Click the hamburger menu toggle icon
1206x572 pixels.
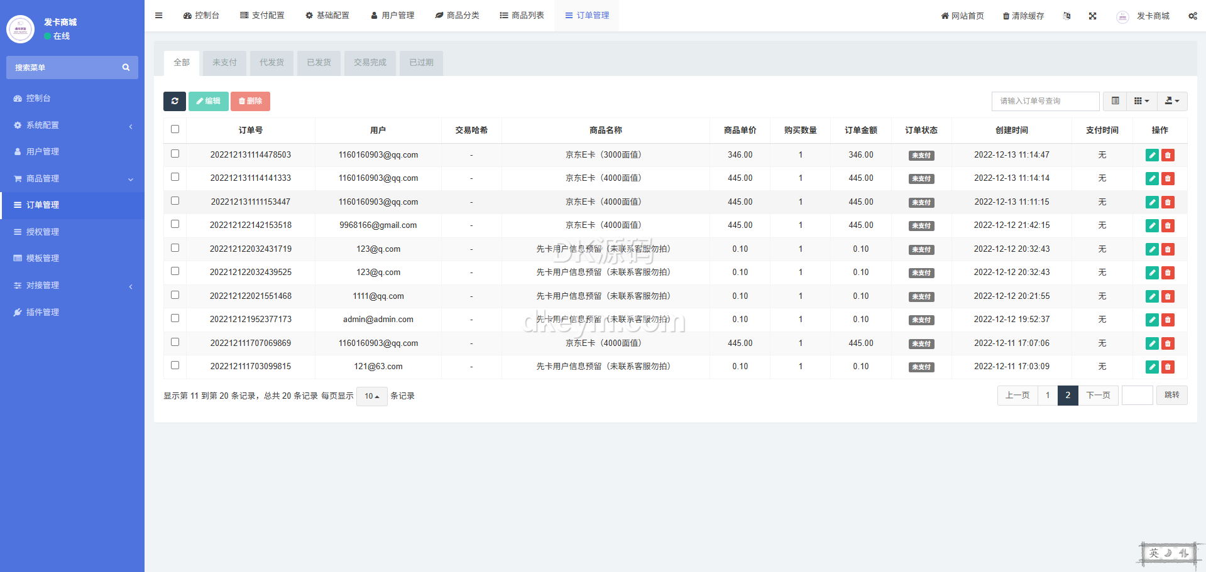(x=159, y=16)
